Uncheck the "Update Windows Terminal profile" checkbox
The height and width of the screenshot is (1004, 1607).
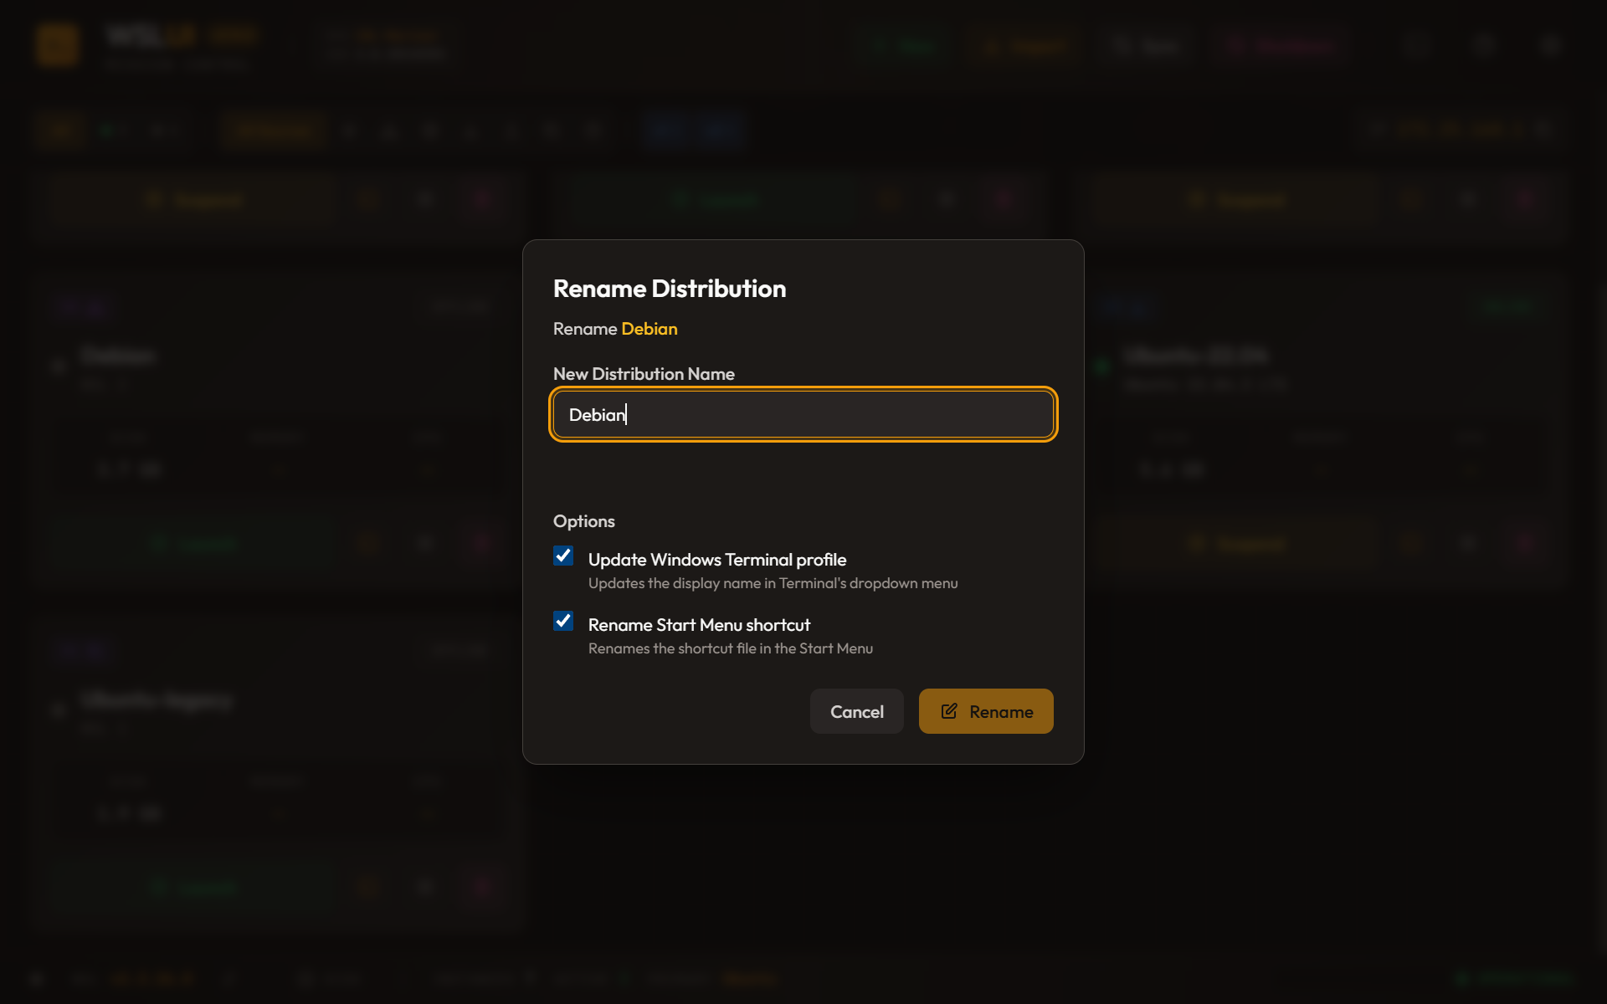pos(562,555)
